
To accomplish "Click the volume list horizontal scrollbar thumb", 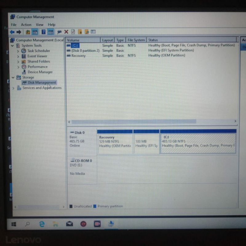I will pos(134,121).
